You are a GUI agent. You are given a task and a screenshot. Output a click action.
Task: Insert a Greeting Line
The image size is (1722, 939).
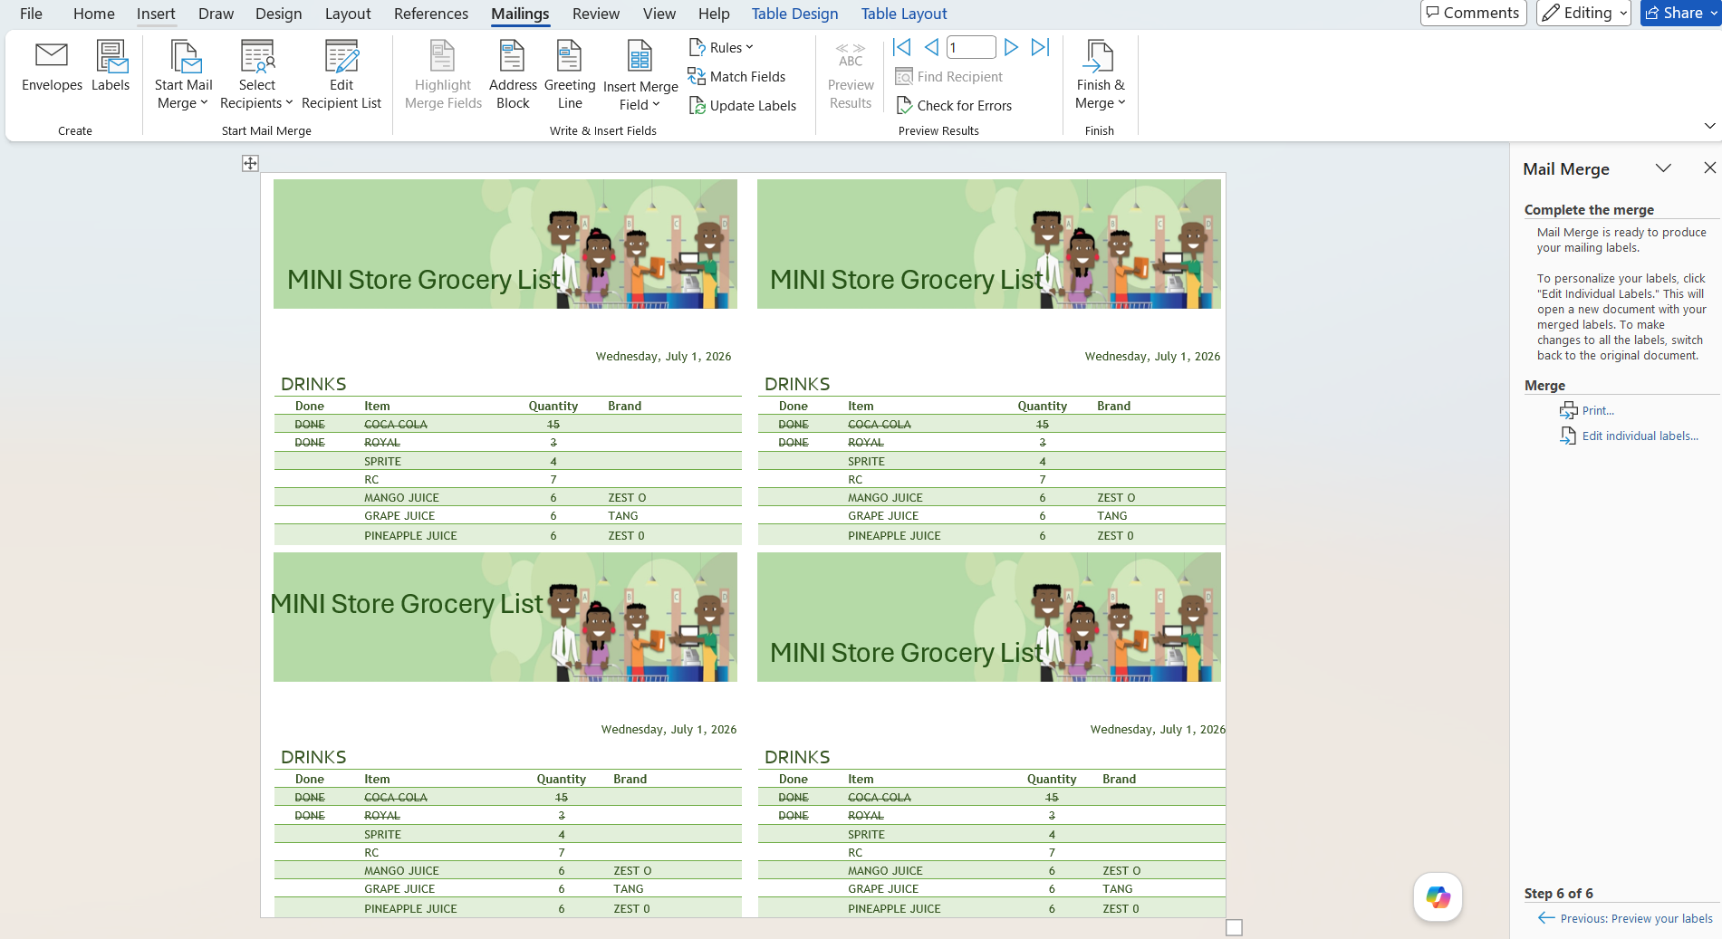570,76
